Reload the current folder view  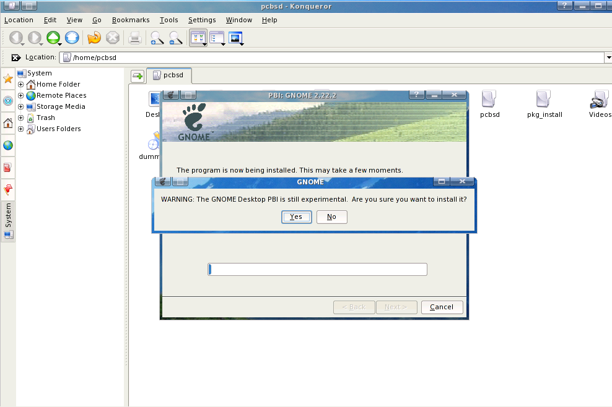pos(94,38)
